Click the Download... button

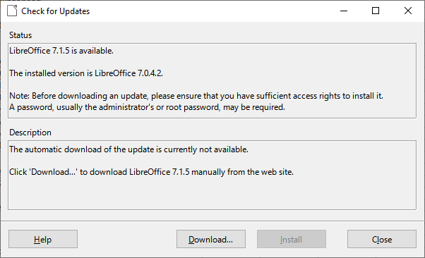[x=211, y=240]
